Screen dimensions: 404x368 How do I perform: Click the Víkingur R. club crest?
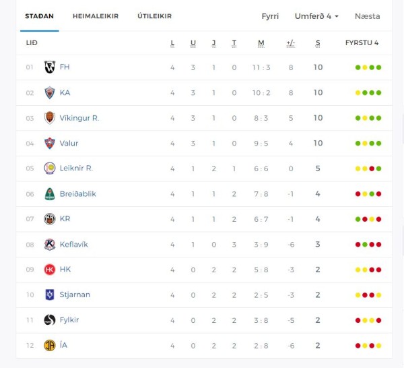[x=49, y=118]
